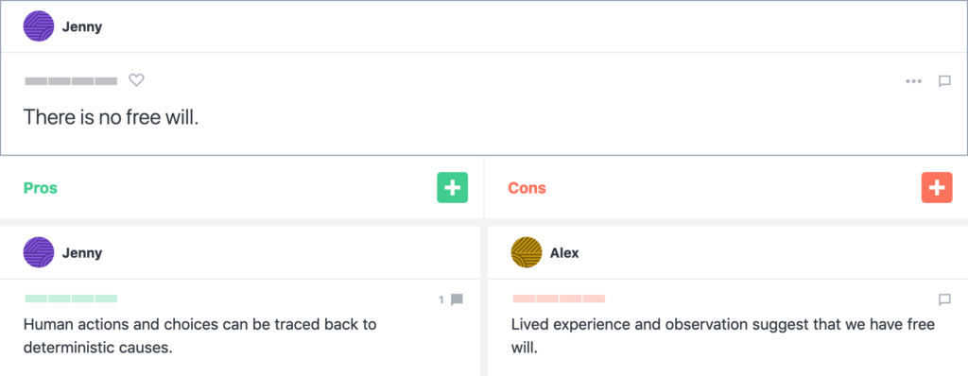Select the Pros column heading
Screen dimensions: 968x376
[40, 188]
